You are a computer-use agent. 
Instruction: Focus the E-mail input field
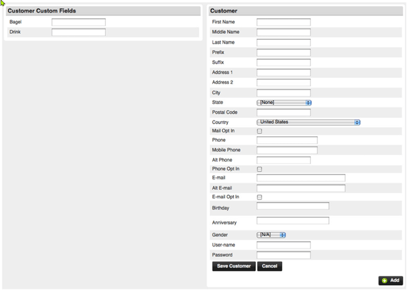click(x=301, y=178)
